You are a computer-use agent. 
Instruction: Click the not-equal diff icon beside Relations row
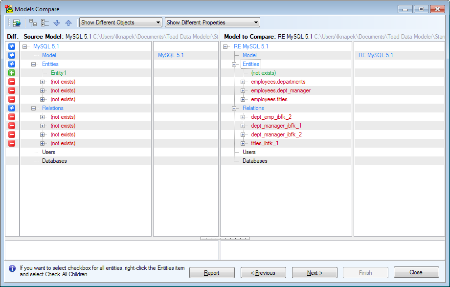coord(12,108)
